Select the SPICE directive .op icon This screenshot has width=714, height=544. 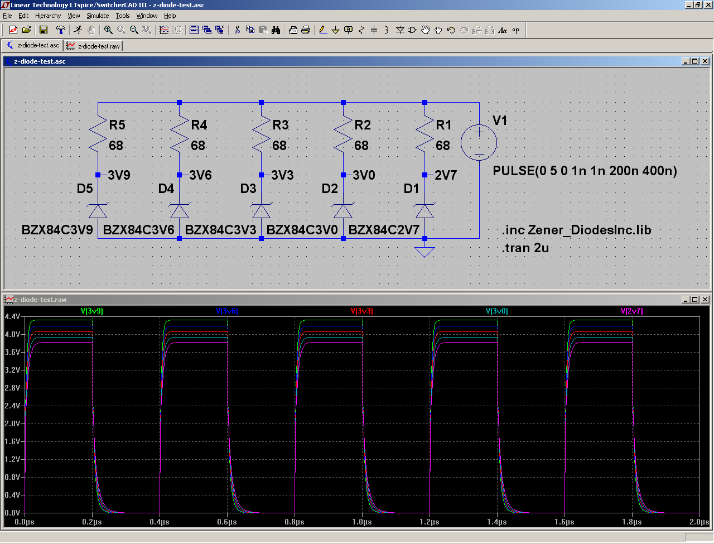(x=515, y=30)
